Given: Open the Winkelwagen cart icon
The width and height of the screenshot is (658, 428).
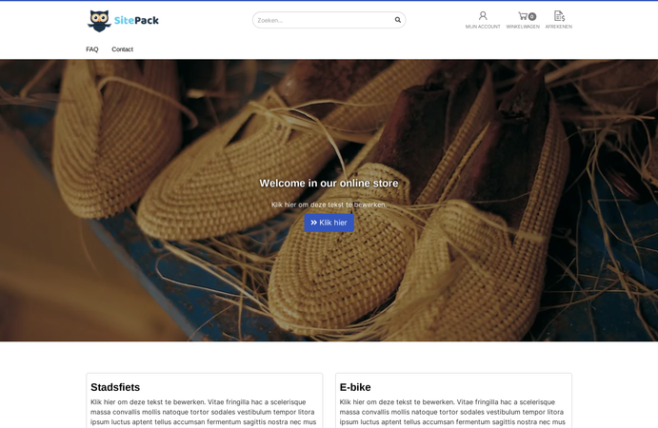Looking at the screenshot, I should (x=523, y=16).
